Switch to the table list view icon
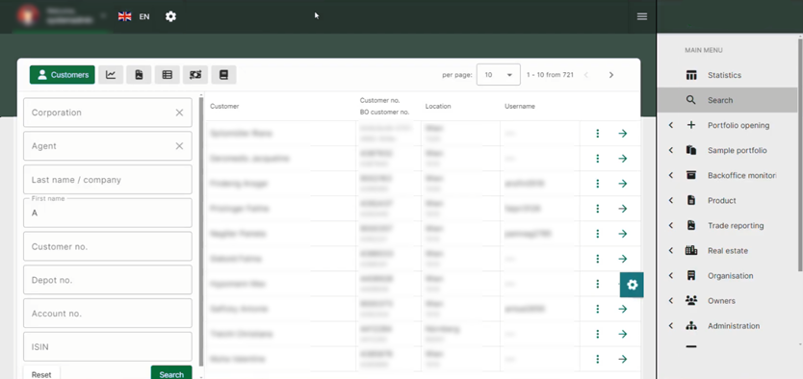The image size is (803, 379). point(167,75)
